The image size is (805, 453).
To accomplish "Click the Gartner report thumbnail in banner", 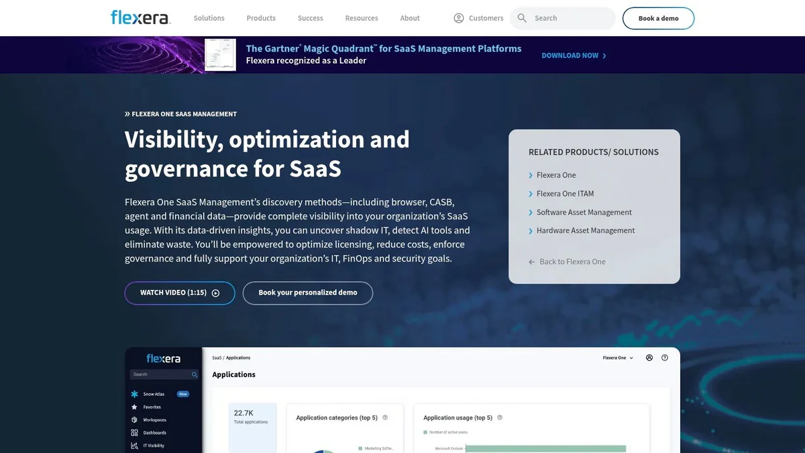I will pos(220,55).
